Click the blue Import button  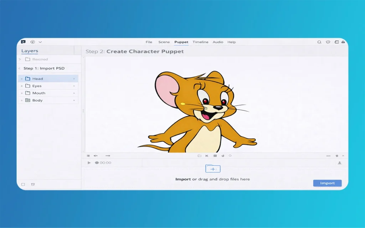click(327, 183)
